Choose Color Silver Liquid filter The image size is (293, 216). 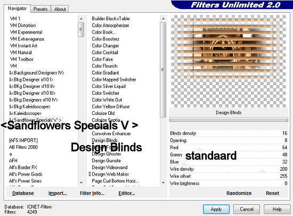[x=109, y=86]
